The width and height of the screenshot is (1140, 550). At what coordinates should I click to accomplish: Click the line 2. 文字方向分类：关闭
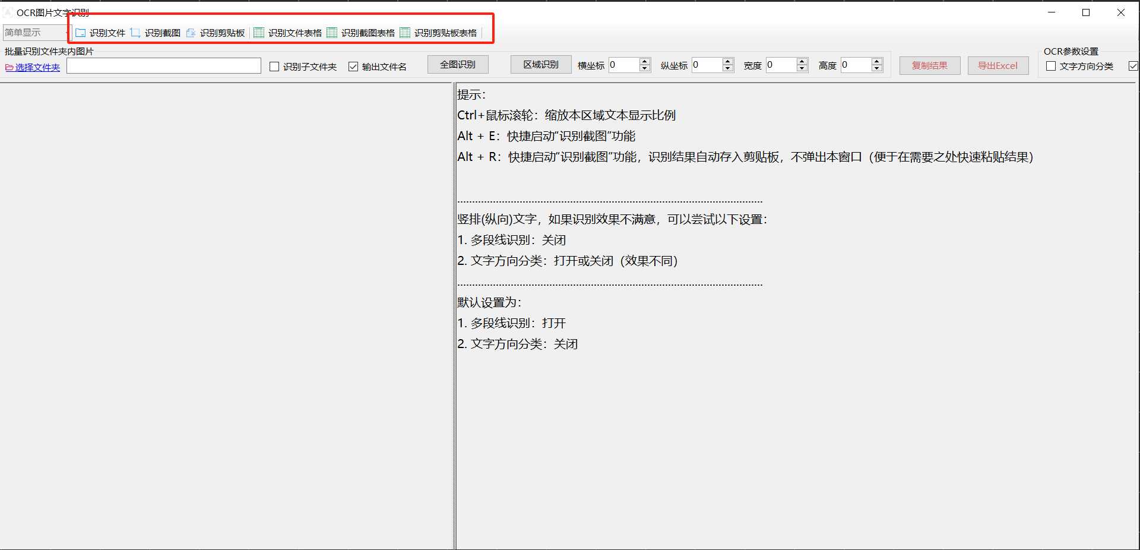[x=518, y=344]
